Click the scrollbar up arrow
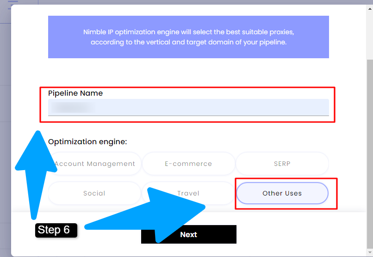This screenshot has width=373, height=257. pos(370,9)
